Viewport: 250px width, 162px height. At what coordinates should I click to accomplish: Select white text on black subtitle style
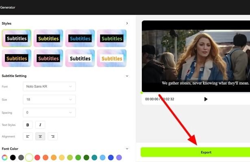point(17,38)
